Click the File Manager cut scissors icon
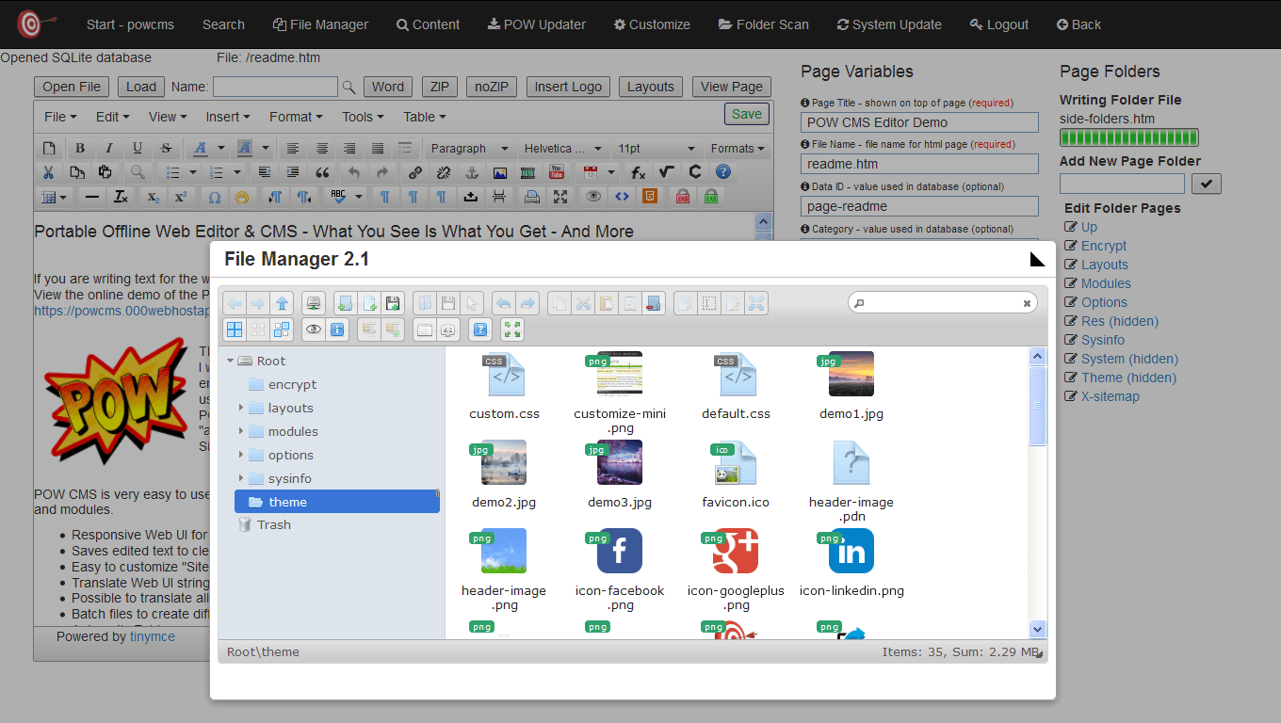This screenshot has height=723, width=1281. (x=582, y=303)
